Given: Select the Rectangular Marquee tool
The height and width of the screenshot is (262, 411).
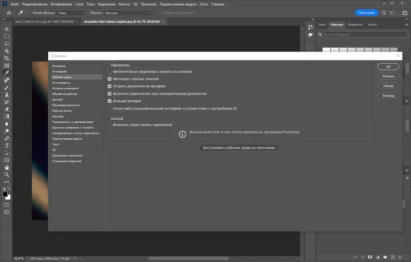Looking at the screenshot, I should 7,36.
